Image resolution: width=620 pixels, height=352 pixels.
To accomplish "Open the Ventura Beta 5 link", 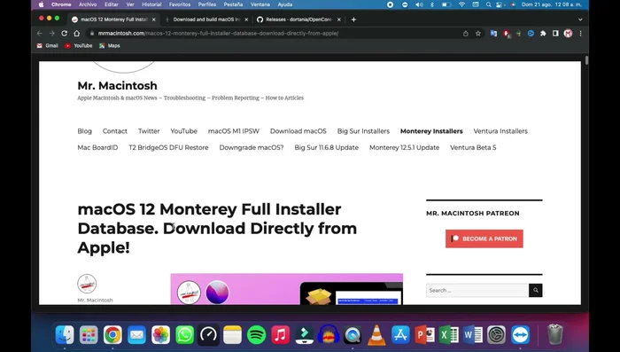I will point(473,147).
